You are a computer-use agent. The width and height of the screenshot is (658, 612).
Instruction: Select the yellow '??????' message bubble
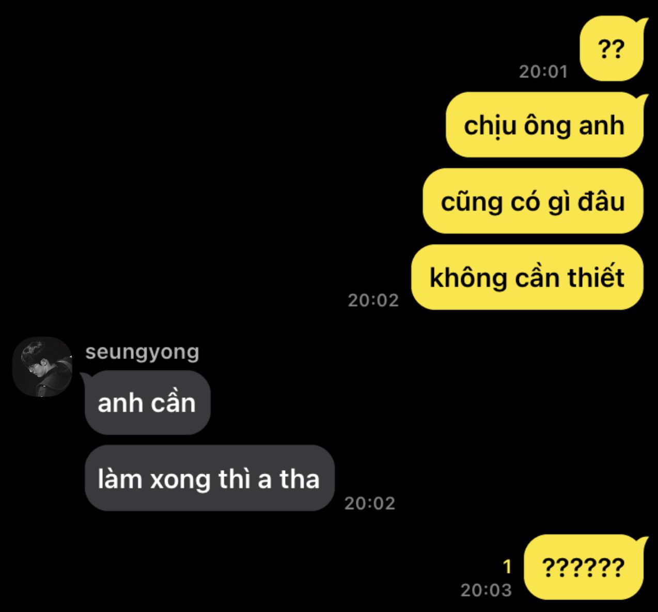pos(585,567)
